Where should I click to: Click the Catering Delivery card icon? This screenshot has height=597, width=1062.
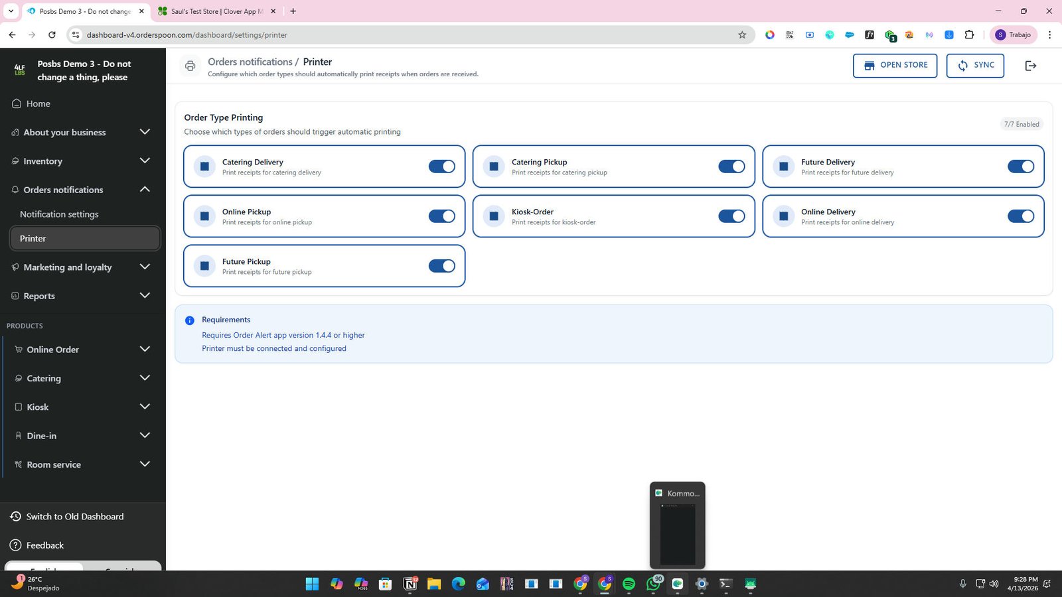(x=204, y=166)
